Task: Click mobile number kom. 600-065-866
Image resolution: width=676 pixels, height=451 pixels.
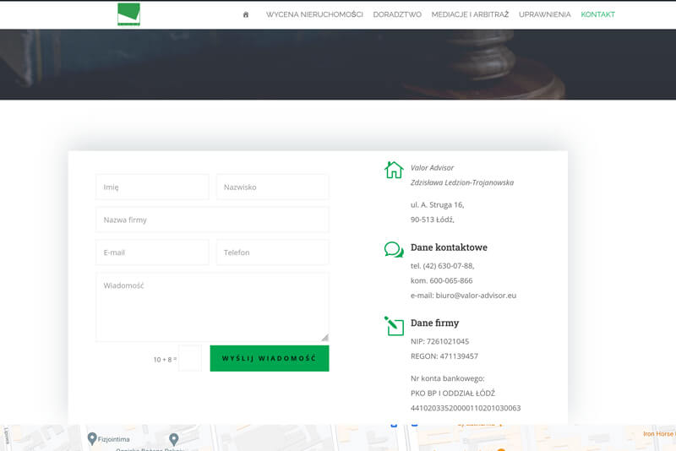Action: point(441,280)
